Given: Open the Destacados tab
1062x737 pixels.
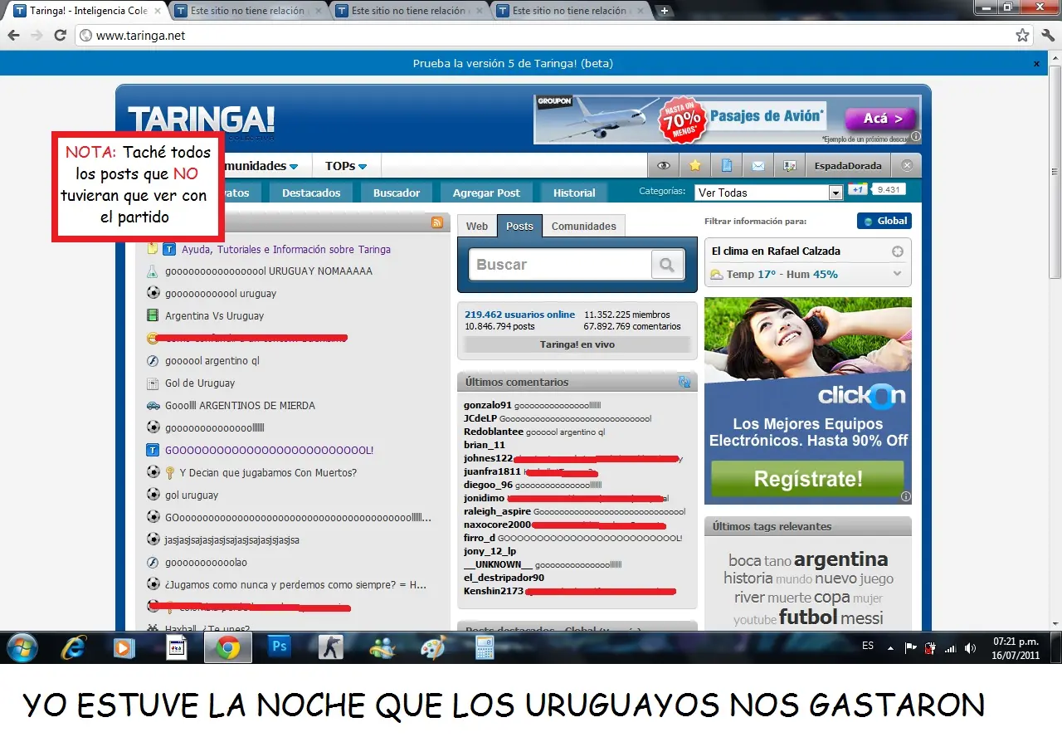Looking at the screenshot, I should [311, 193].
